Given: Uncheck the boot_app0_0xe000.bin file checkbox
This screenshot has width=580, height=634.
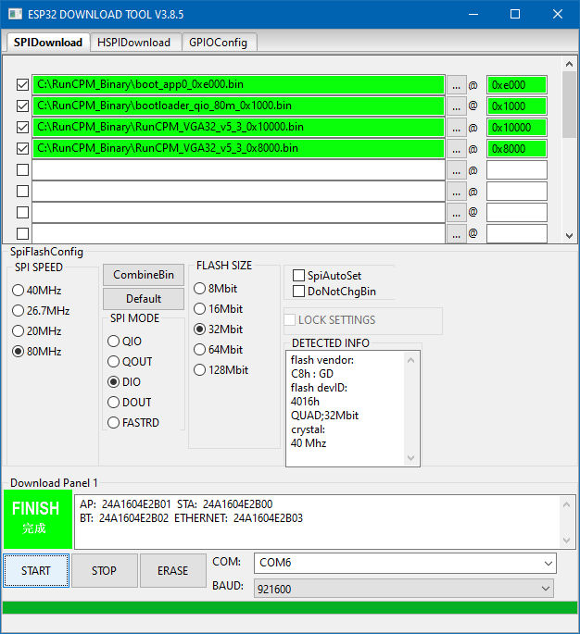Looking at the screenshot, I should point(22,85).
